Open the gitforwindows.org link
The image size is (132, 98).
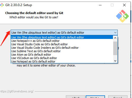[17, 91]
